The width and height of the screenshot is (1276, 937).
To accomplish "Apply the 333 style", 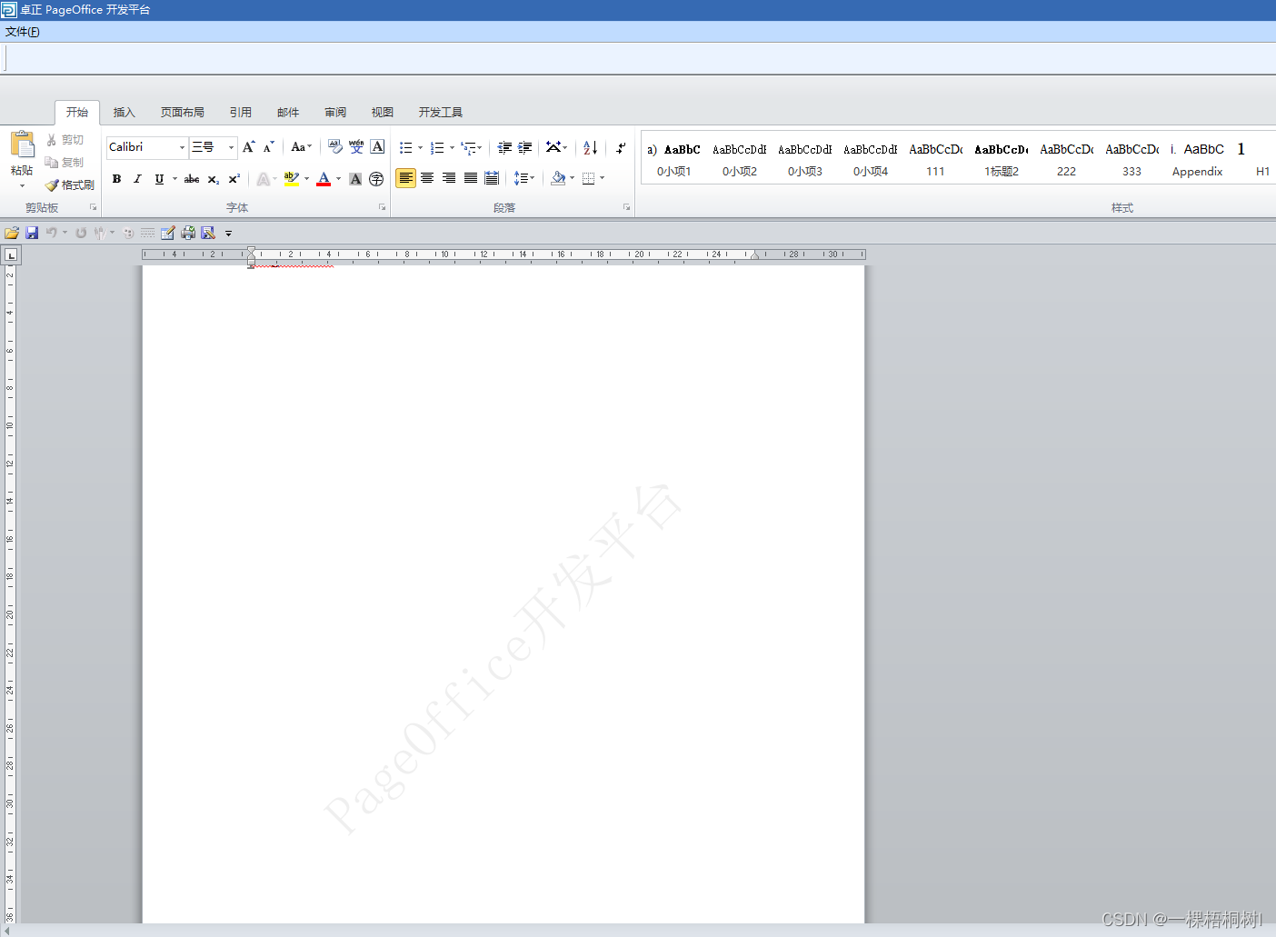I will 1132,159.
